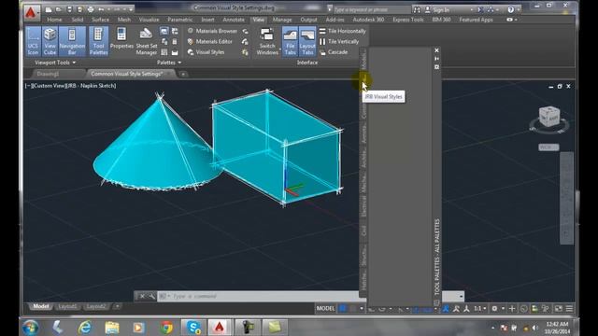Open the Sheet Set Manager
This screenshot has width=598, height=336.
147,41
